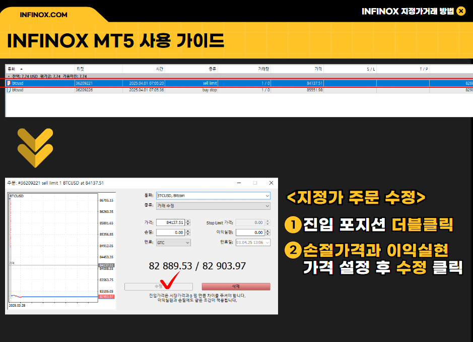Click the order dialog title bar text

[55, 183]
